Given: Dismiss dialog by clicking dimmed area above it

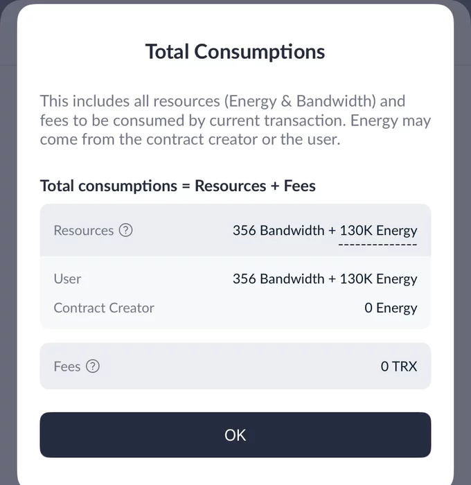Looking at the screenshot, I should (x=235, y=2).
